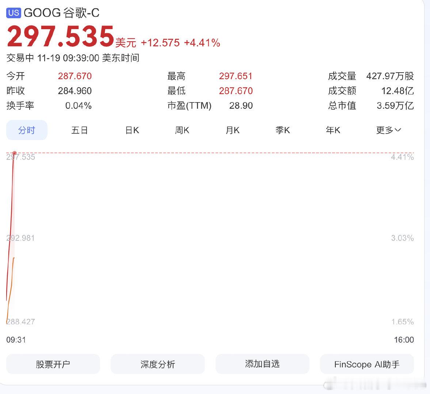430x394 pixels.
Task: Switch to the 季K tab
Action: pyautogui.click(x=282, y=130)
